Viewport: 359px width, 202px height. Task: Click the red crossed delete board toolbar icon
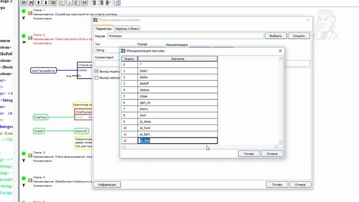(31, 3)
